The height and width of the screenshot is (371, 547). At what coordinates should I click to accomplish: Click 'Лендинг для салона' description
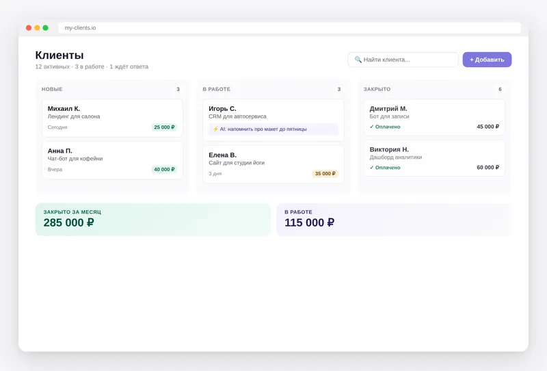click(74, 116)
